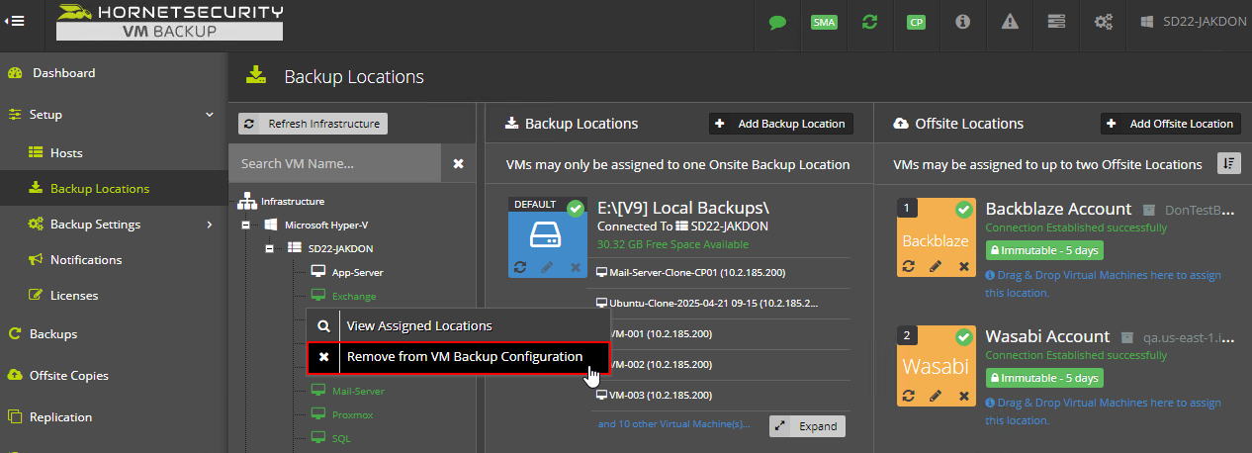
Task: Open the settings gears icon in top bar
Action: (1103, 22)
